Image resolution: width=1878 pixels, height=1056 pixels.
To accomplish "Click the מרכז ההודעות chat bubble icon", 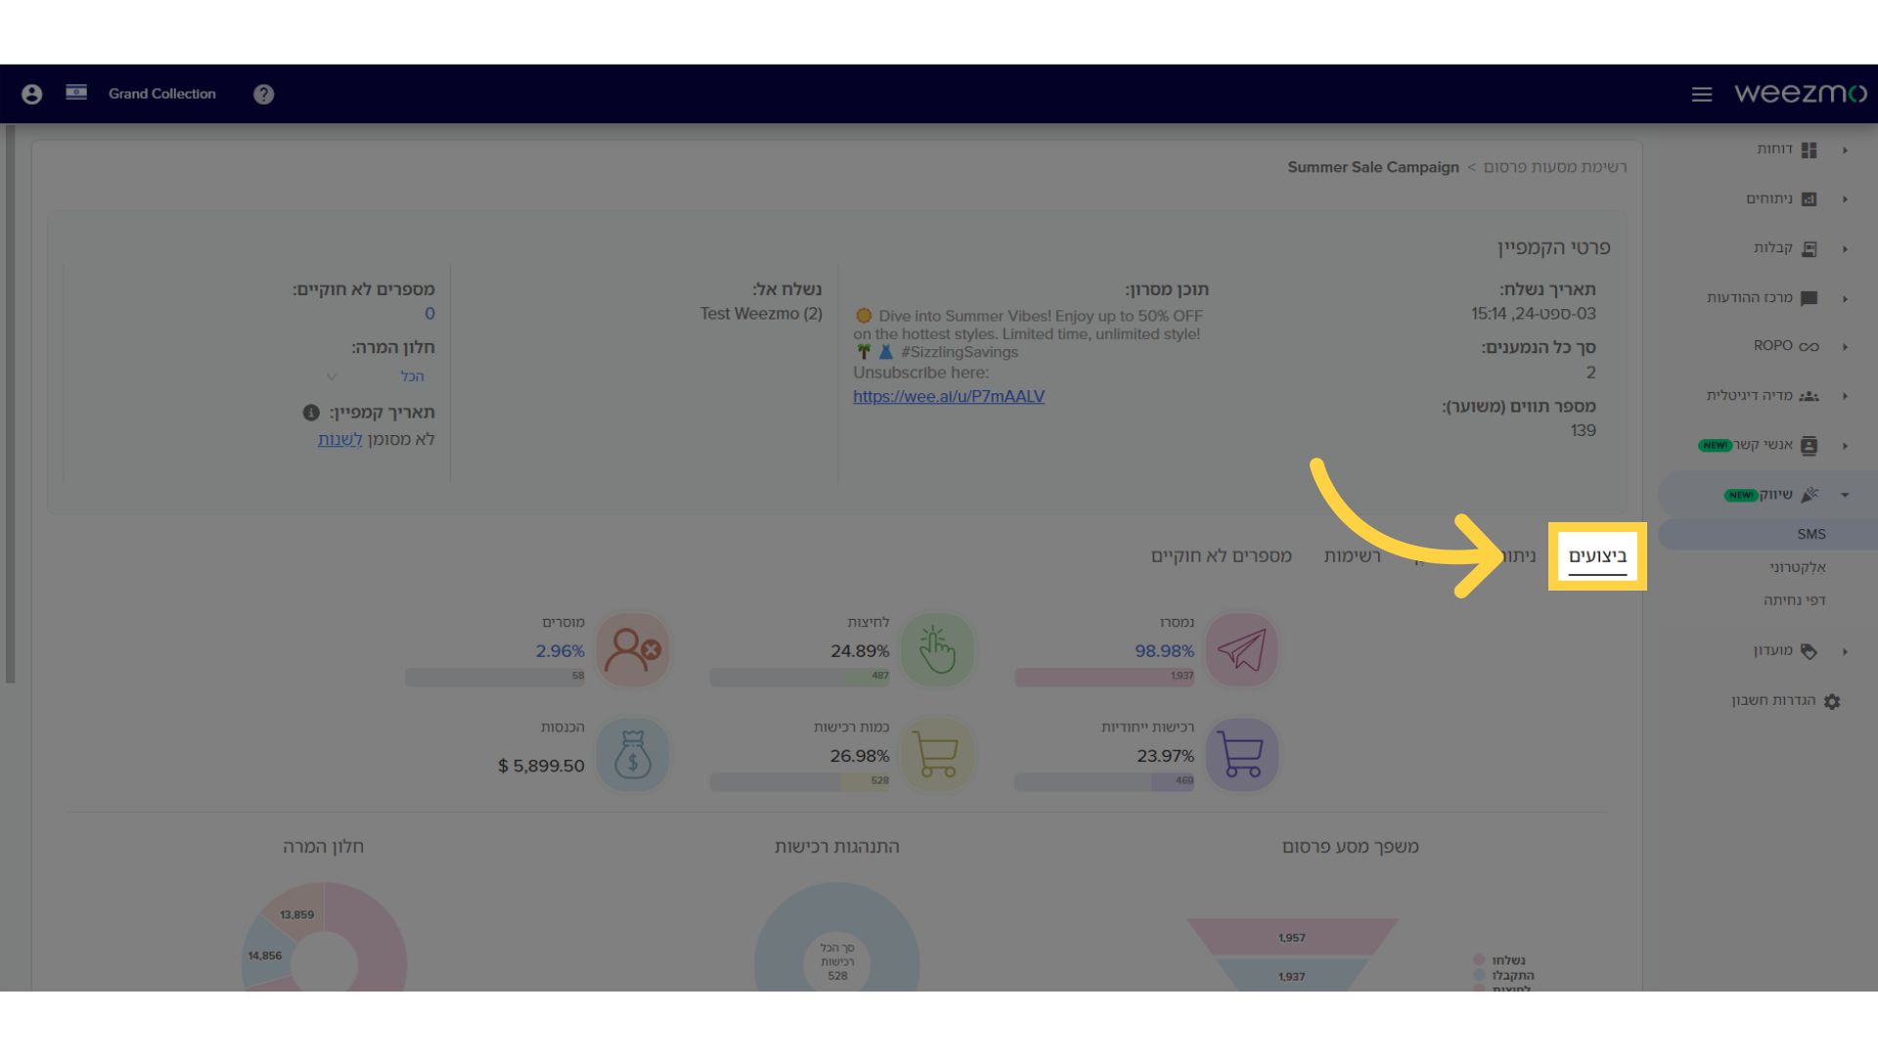I will coord(1810,298).
